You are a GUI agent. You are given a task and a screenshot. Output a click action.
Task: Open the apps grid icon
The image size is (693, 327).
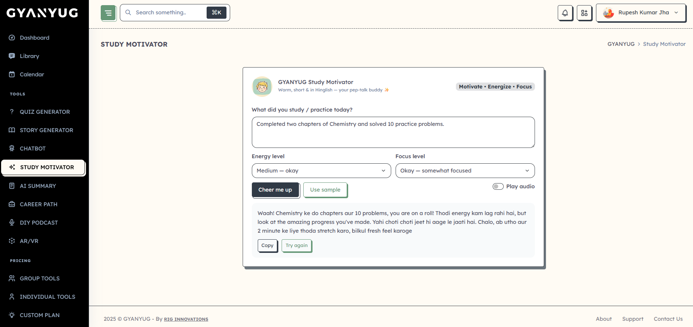click(x=584, y=13)
